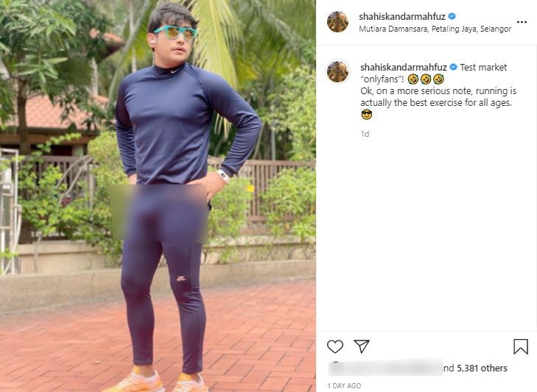The width and height of the screenshot is (537, 392).
Task: Like the post with the heart icon
Action: tap(335, 346)
